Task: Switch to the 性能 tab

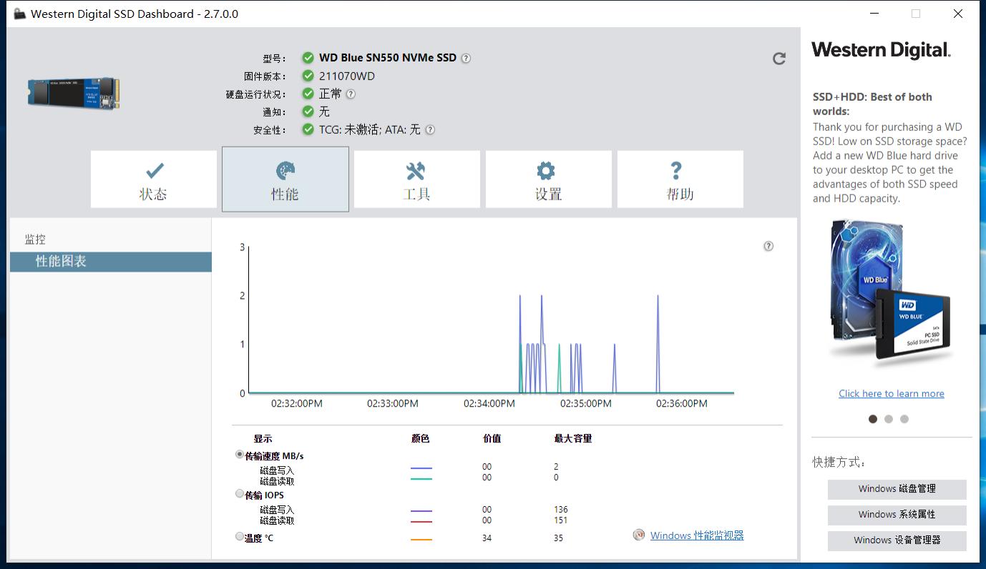Action: (285, 179)
